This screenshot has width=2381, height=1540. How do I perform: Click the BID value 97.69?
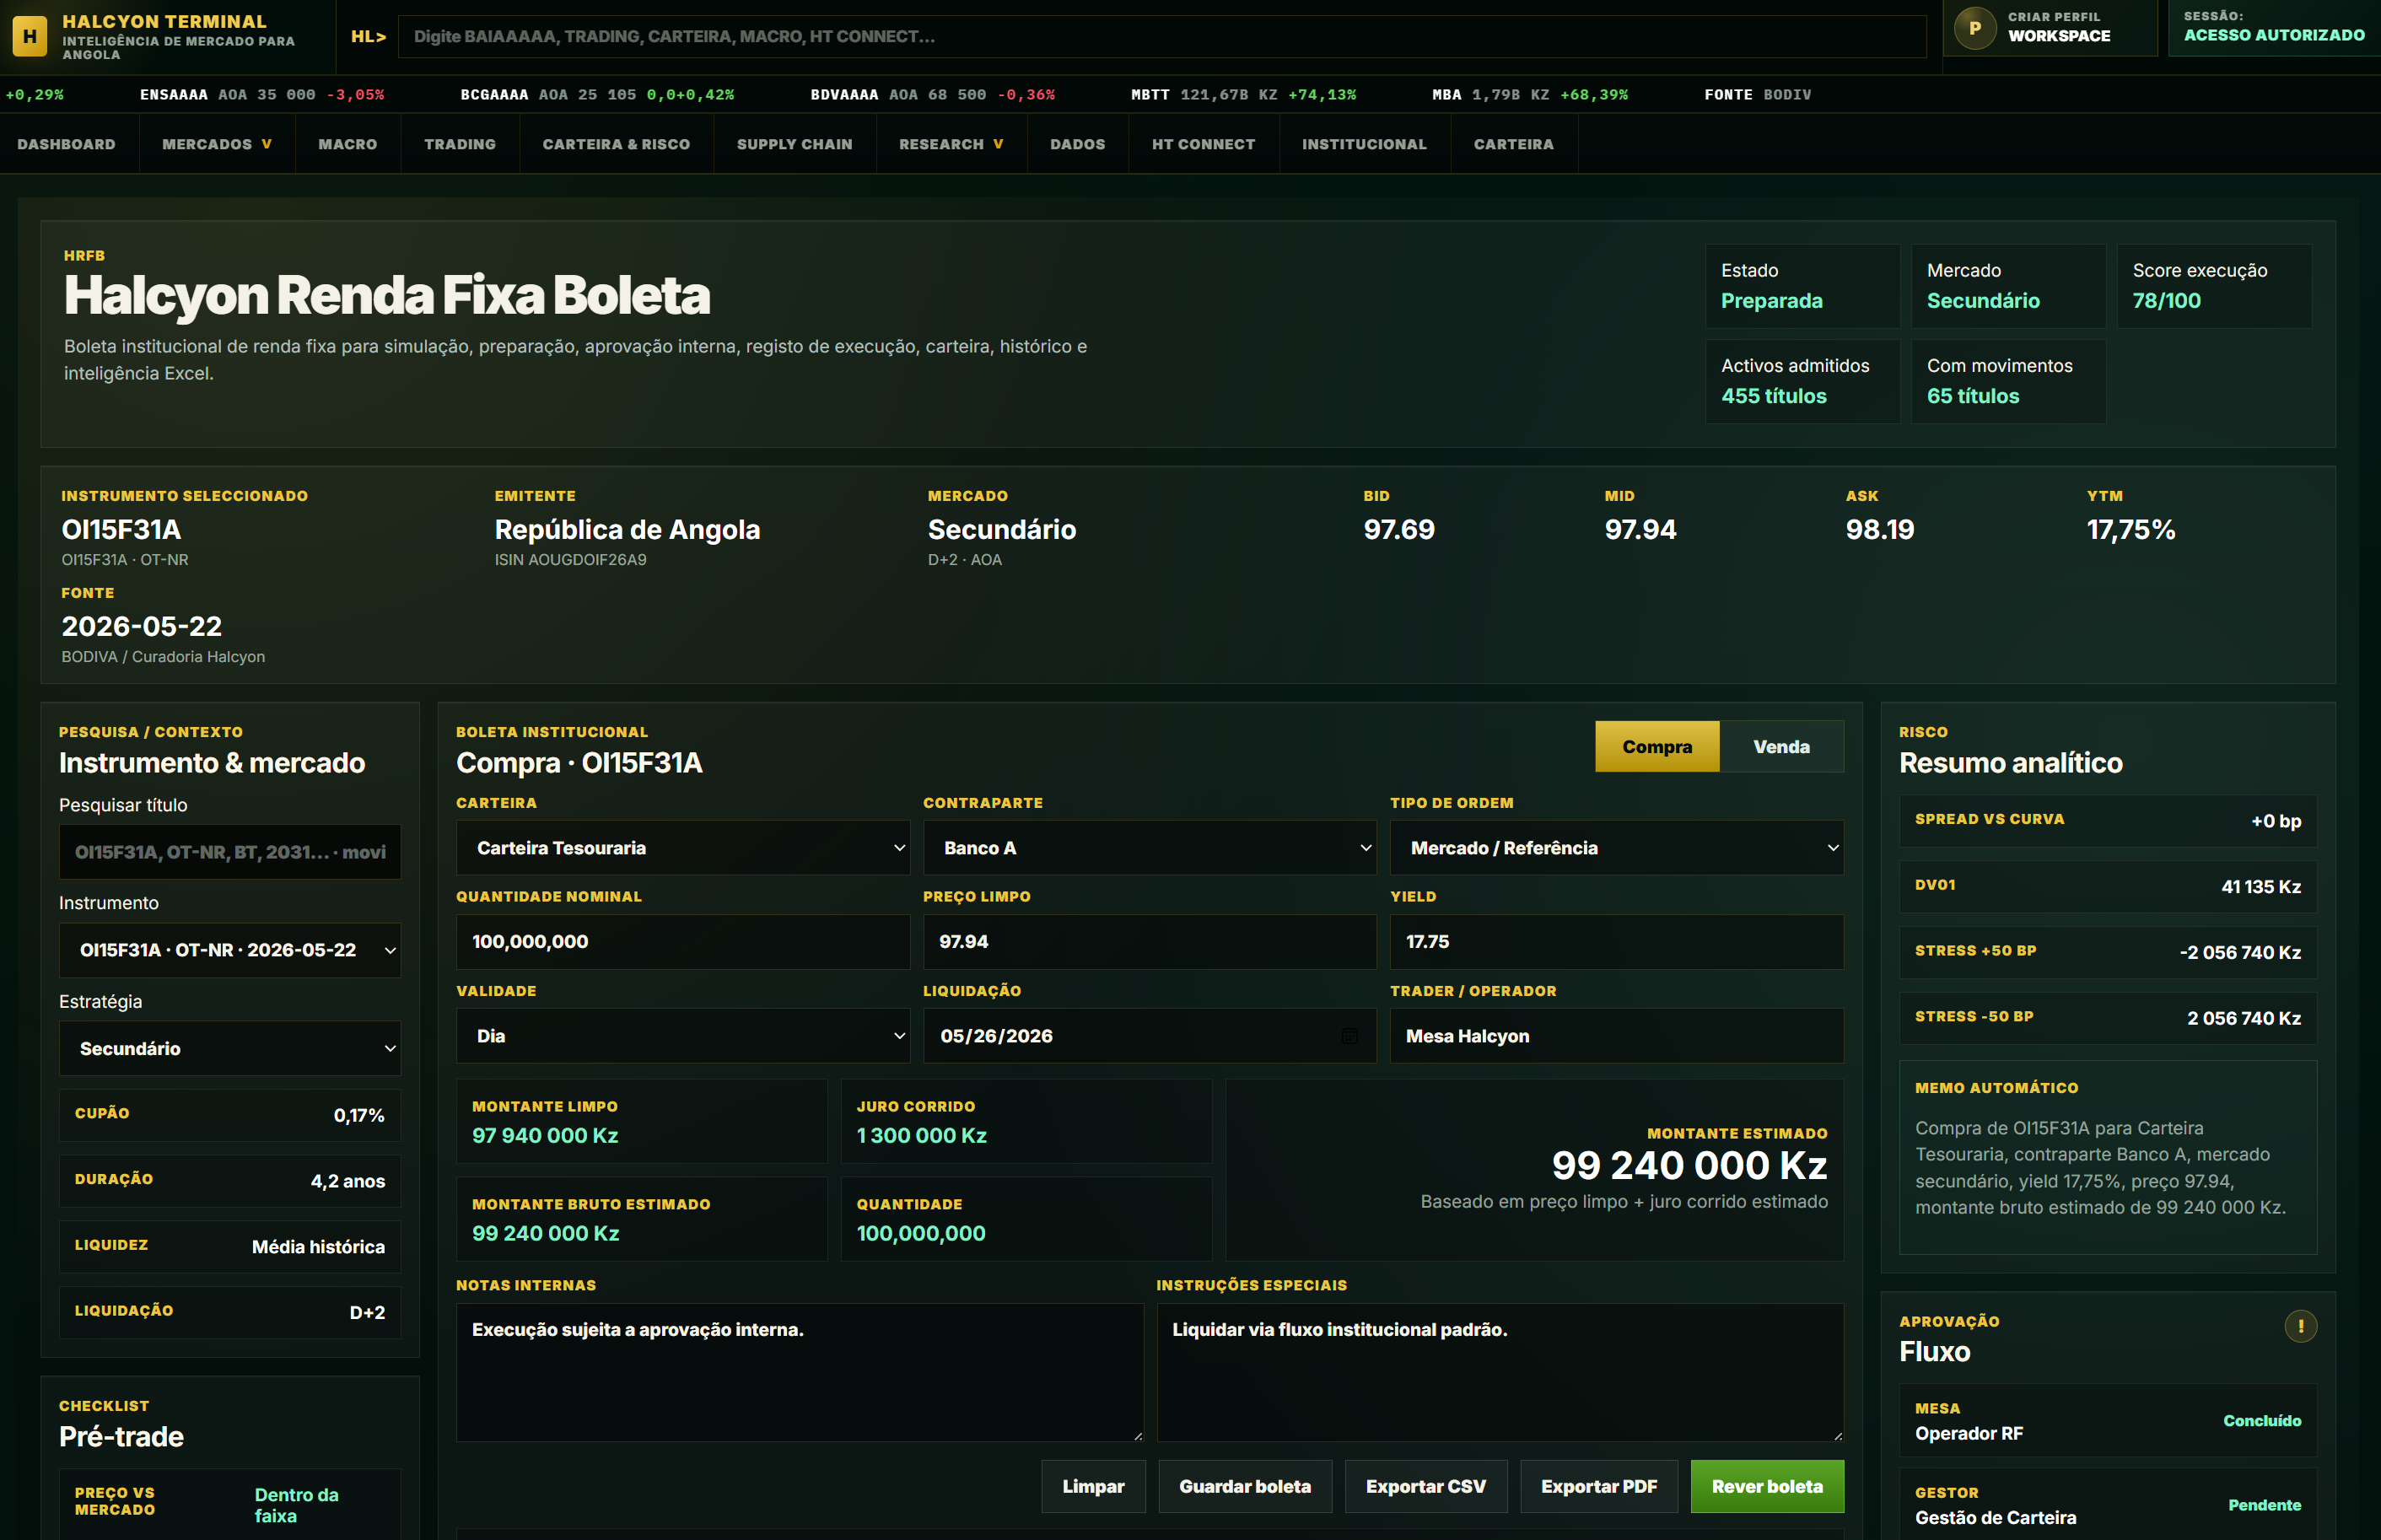pos(1399,529)
